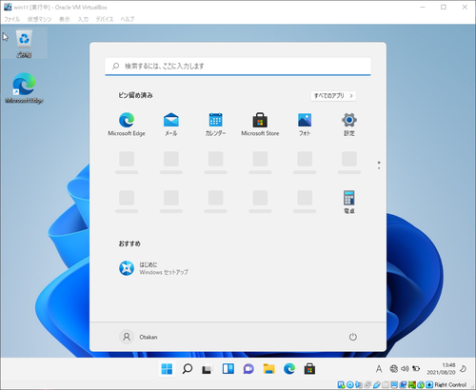Image resolution: width=476 pixels, height=390 pixels.
Task: Click VirtualBox audio status indicator
Action: pyautogui.click(x=359, y=384)
